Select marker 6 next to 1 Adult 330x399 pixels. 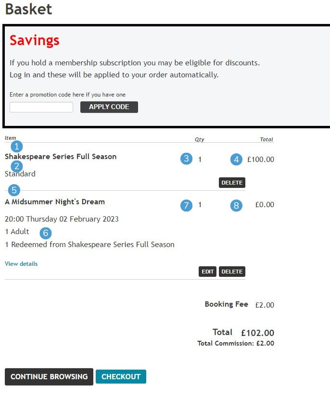[45, 233]
